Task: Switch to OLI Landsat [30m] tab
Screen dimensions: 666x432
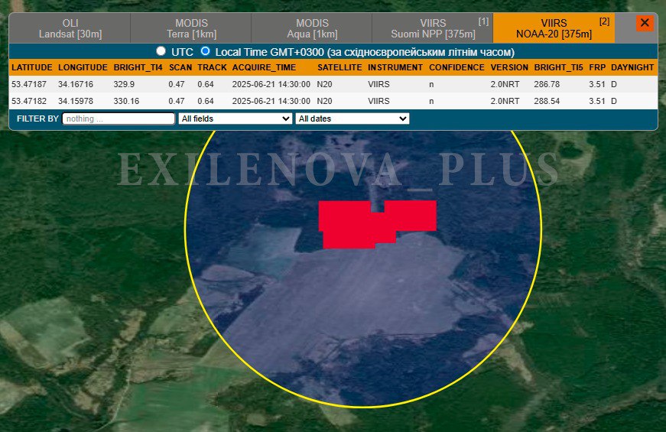Action: tap(70, 28)
